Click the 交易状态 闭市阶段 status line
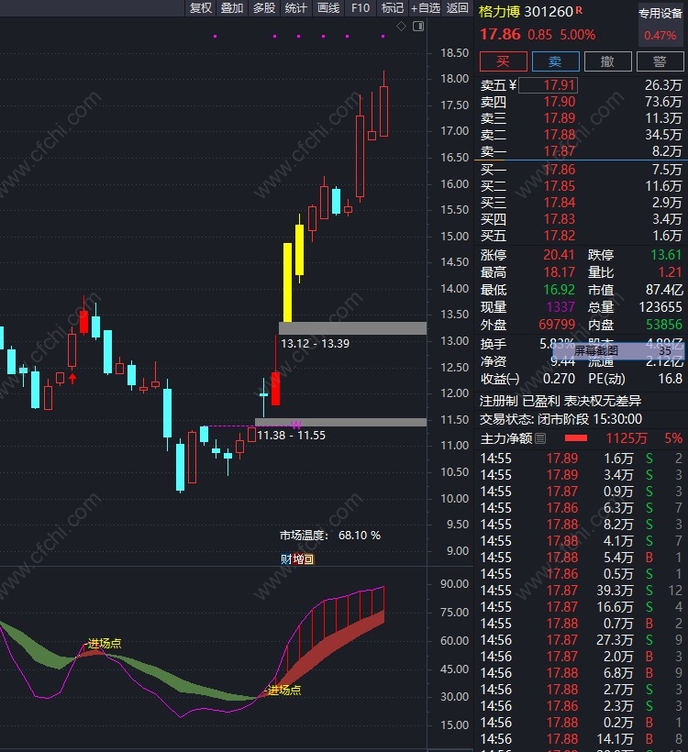The width and height of the screenshot is (688, 752). tap(560, 419)
